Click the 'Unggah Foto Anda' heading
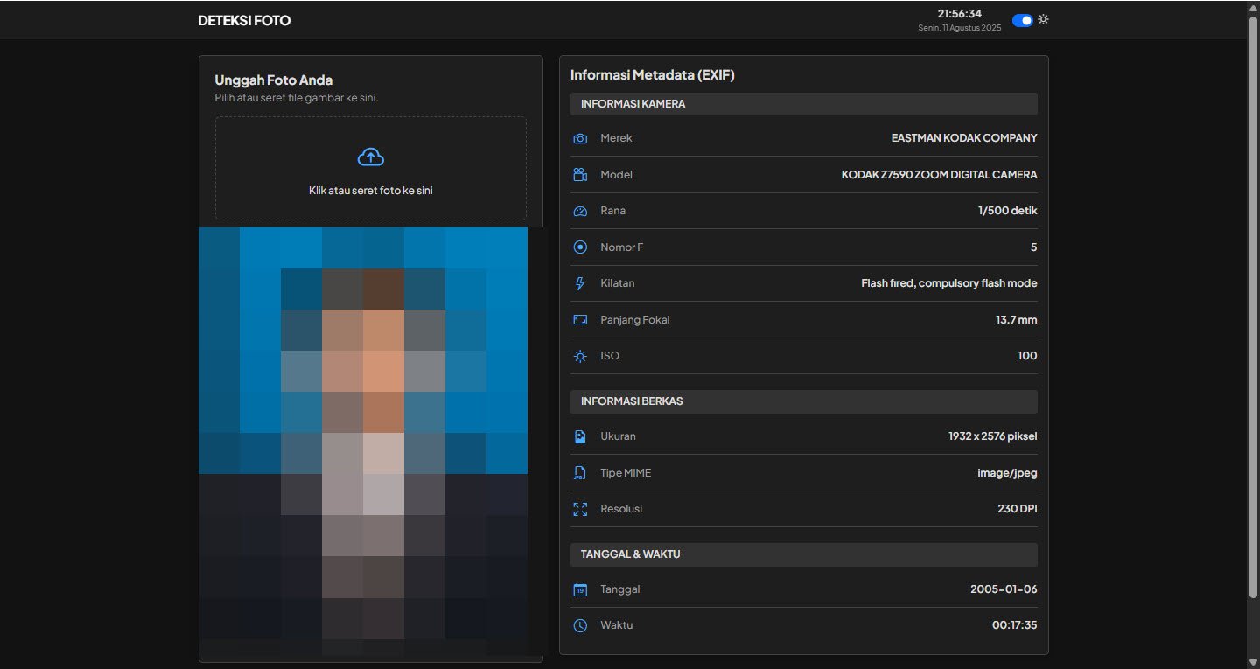This screenshot has width=1260, height=669. pyautogui.click(x=274, y=80)
